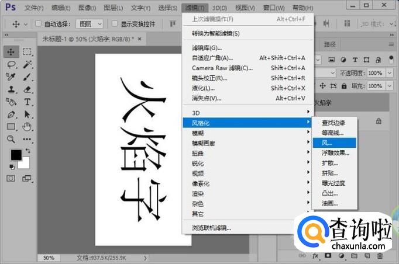The width and height of the screenshot is (399, 264).
Task: Open the Move tool preset picker arrow
Action: coord(25,25)
